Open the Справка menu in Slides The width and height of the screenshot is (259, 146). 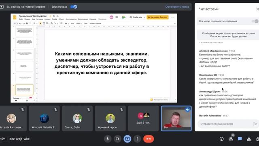93,19
